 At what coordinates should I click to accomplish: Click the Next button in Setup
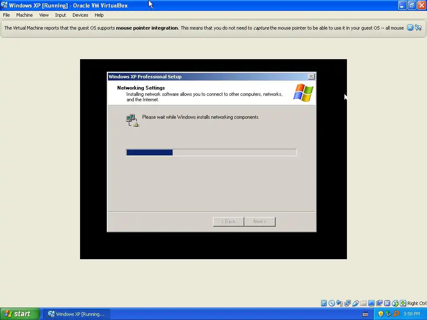pyautogui.click(x=260, y=222)
